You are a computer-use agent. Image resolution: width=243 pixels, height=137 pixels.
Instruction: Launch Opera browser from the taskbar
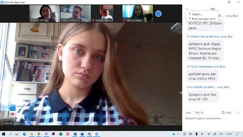click(68, 134)
